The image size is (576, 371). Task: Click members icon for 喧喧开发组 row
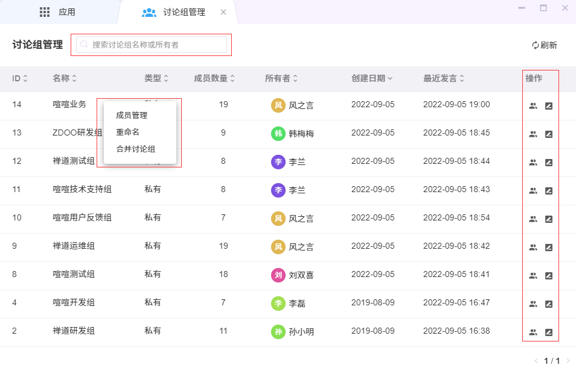(533, 304)
